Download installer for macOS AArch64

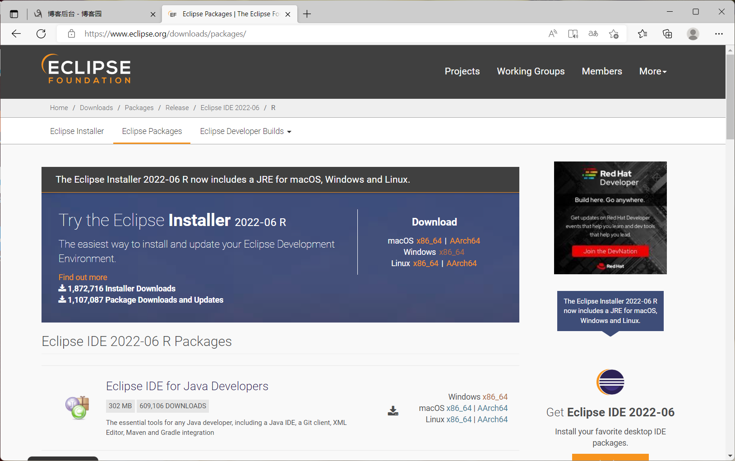pos(465,241)
